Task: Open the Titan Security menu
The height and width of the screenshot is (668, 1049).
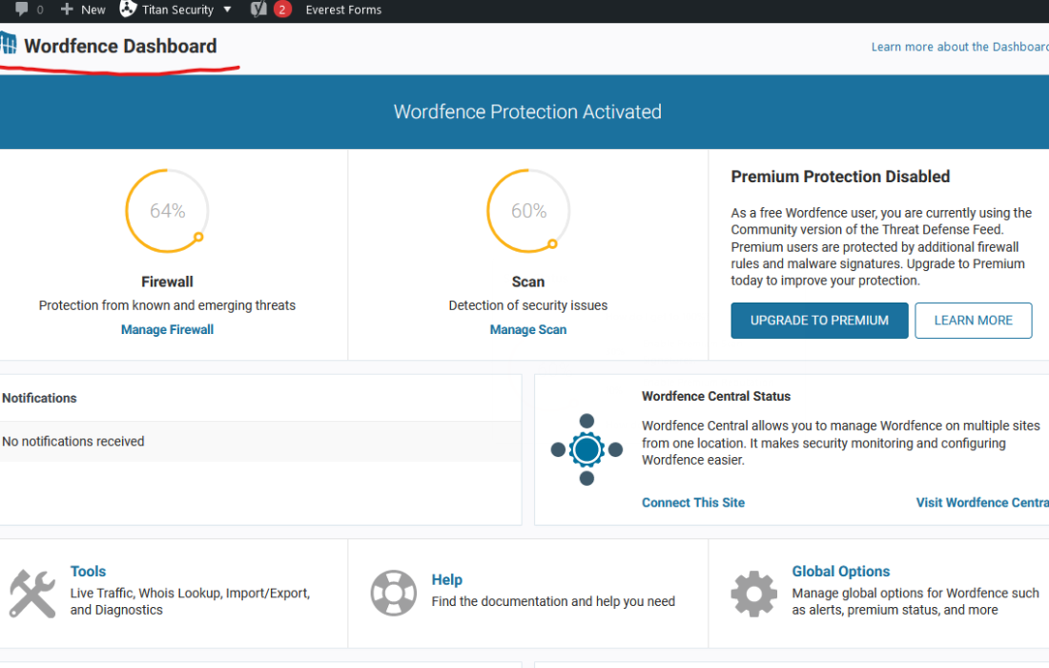Action: [177, 10]
